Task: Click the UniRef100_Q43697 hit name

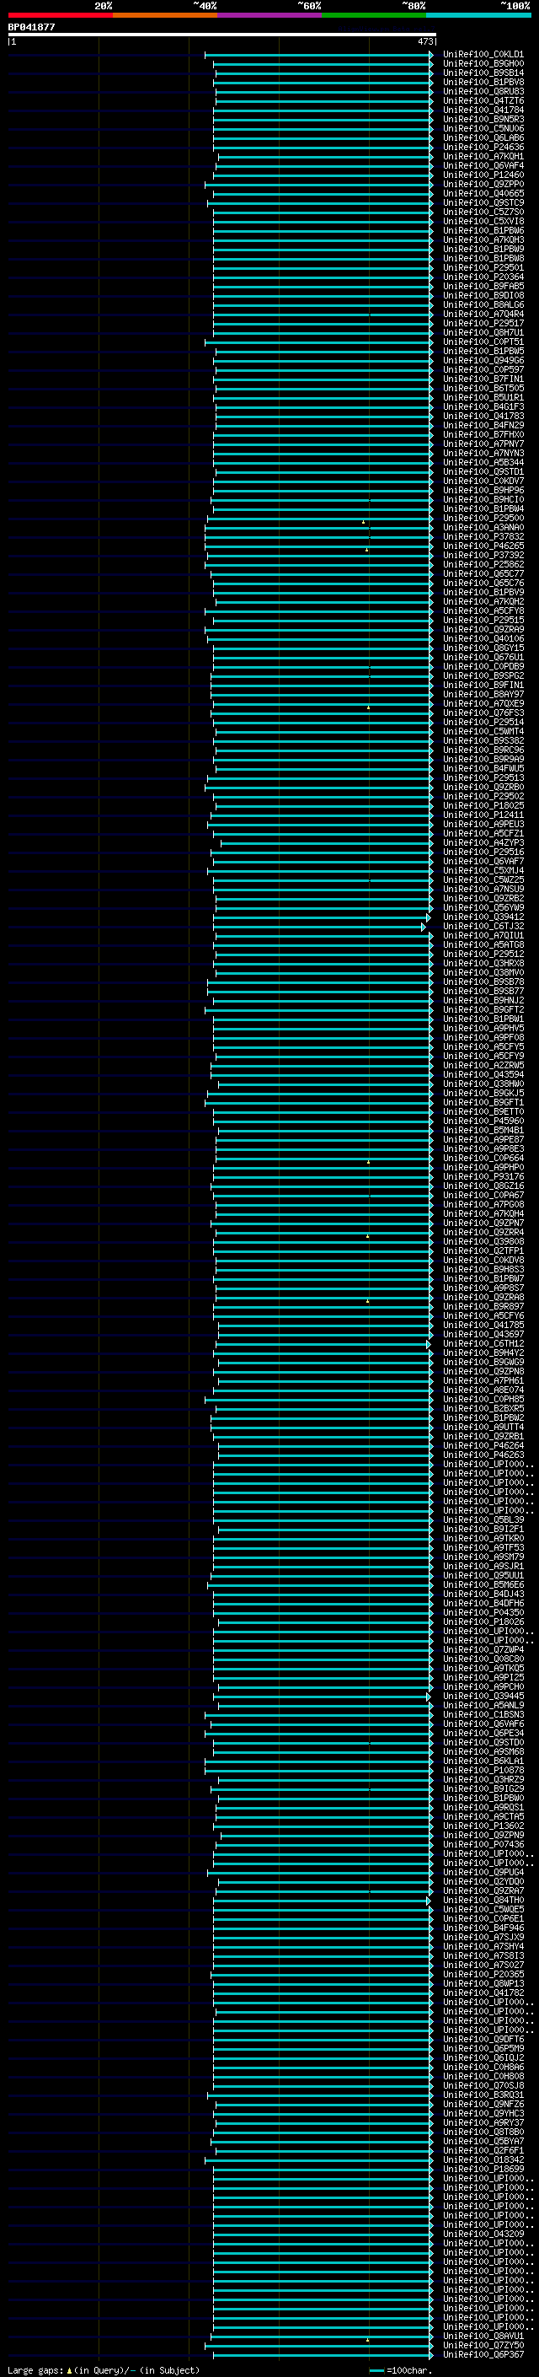Action: point(483,1334)
